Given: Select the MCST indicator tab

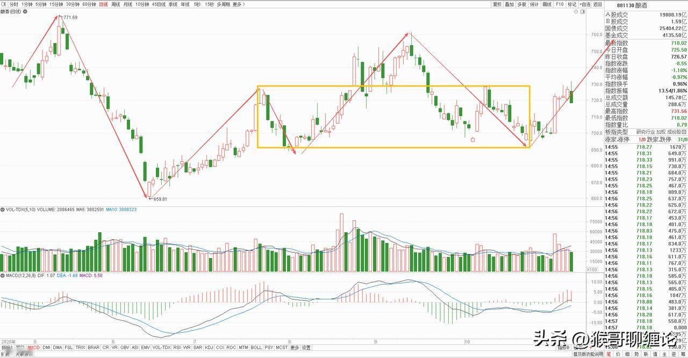Looking at the screenshot, I should pyautogui.click(x=282, y=348).
